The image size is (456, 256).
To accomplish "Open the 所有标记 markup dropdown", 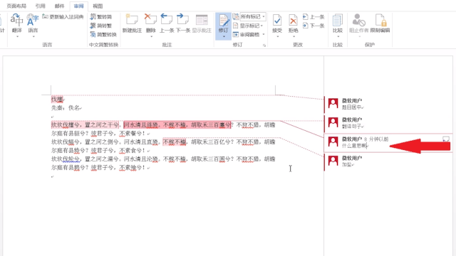I will 253,16.
